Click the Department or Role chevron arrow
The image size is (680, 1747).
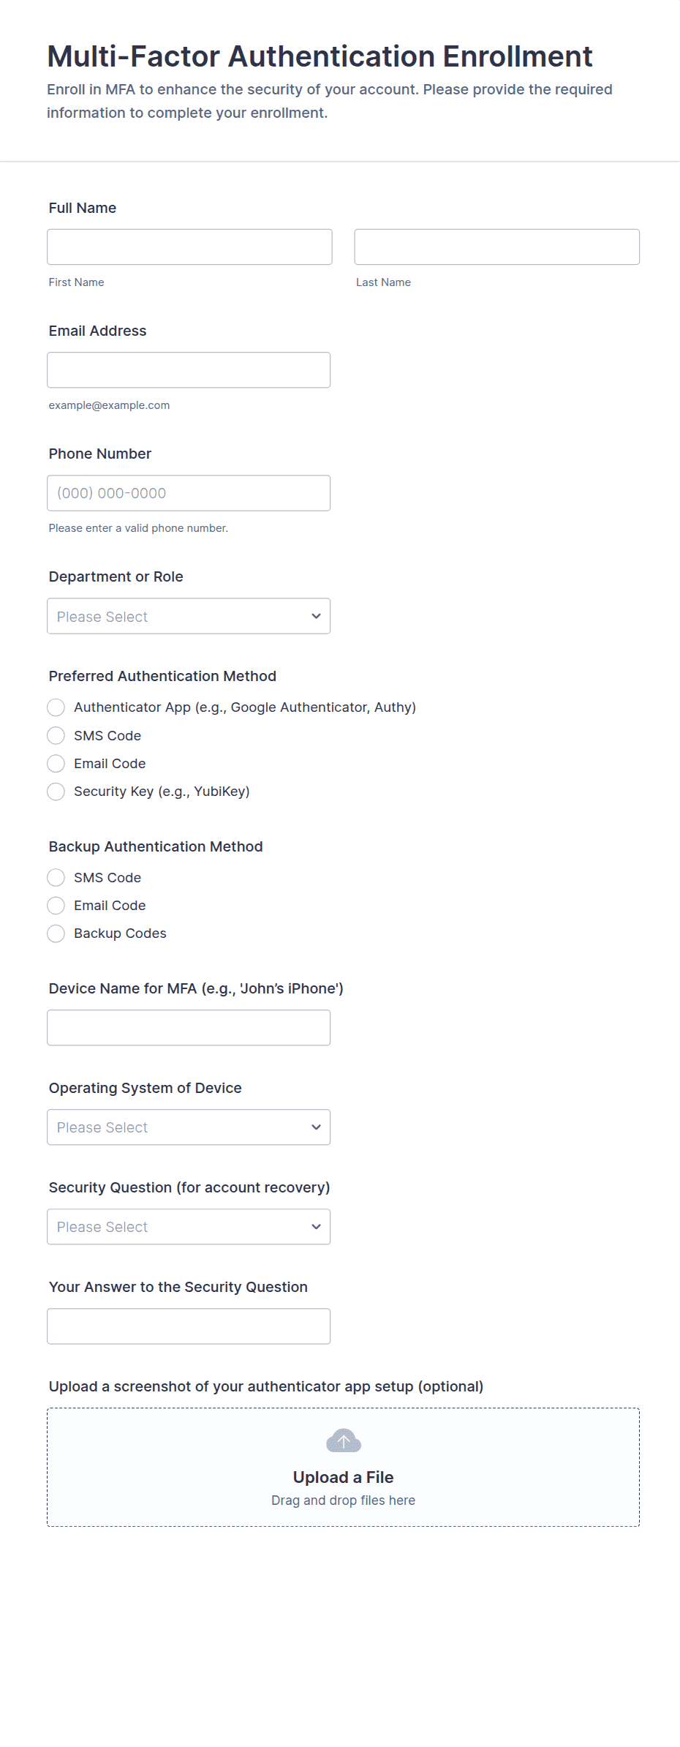pos(316,616)
